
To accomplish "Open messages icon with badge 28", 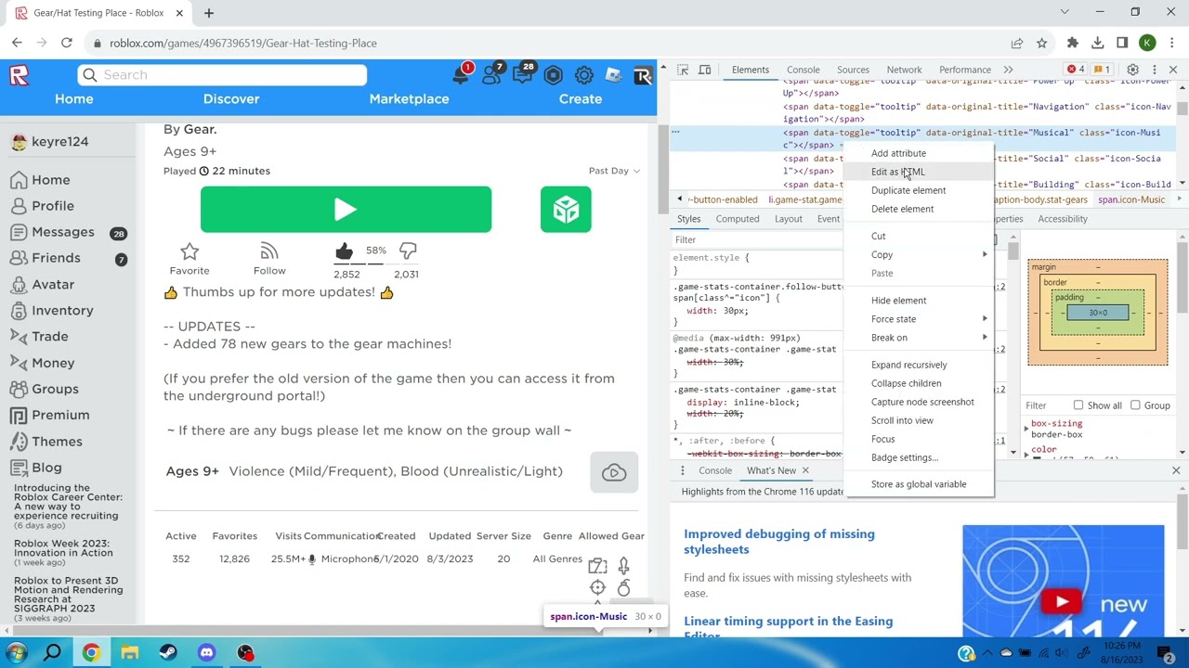I will (523, 75).
